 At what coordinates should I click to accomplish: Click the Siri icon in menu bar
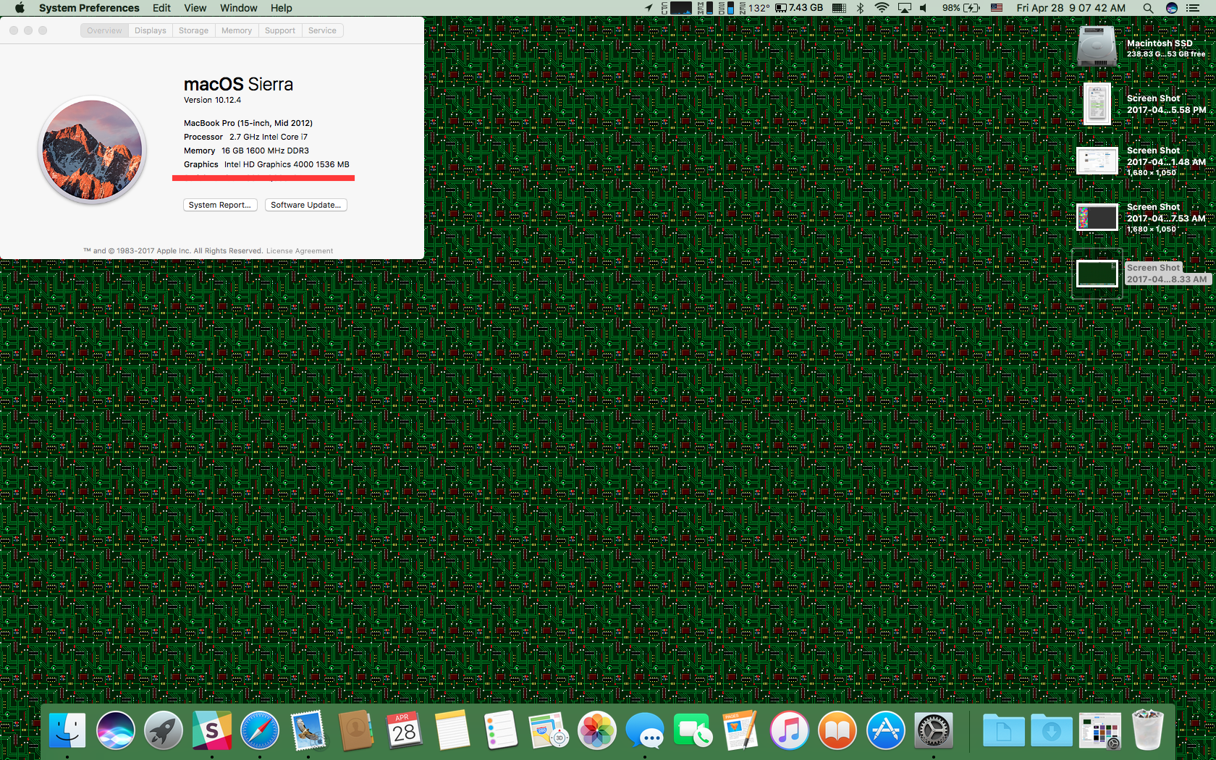tap(1172, 8)
